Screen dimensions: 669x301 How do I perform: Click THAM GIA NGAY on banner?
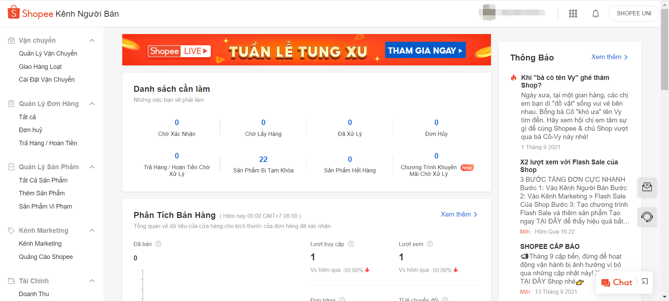pyautogui.click(x=425, y=50)
